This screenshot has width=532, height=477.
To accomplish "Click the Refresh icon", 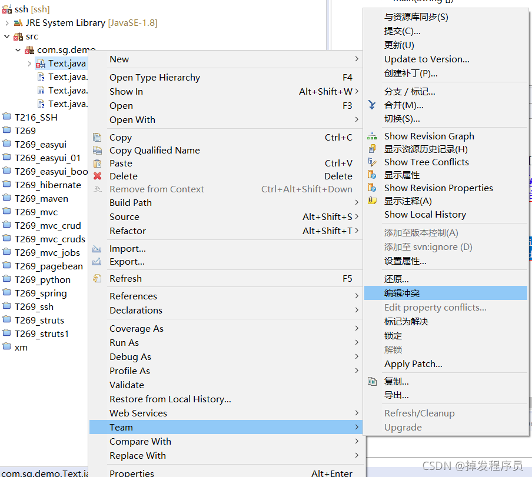I will pos(97,279).
